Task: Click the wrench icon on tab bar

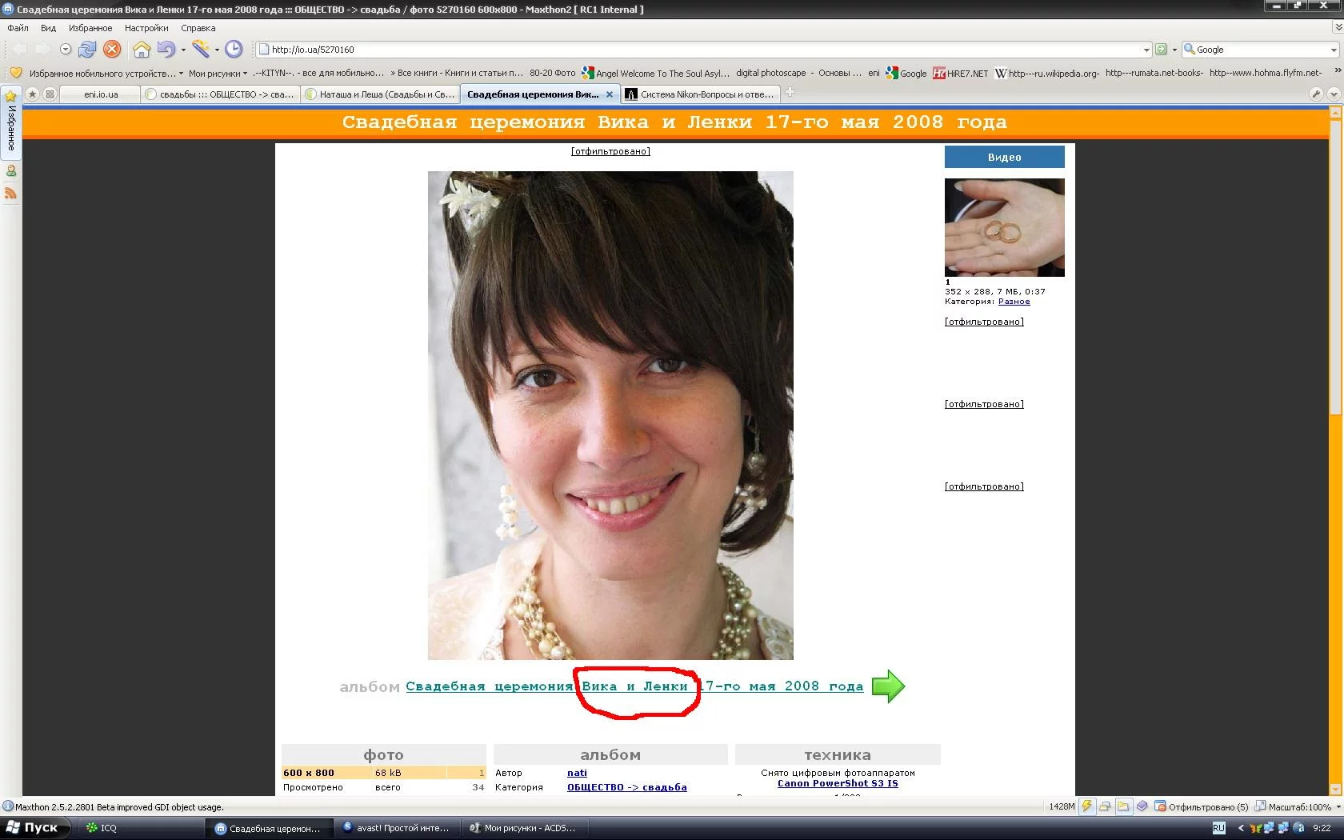Action: (1316, 94)
